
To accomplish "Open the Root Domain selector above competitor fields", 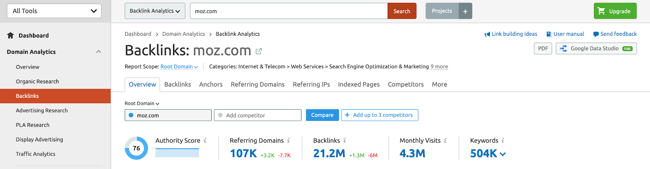I will pos(142,103).
